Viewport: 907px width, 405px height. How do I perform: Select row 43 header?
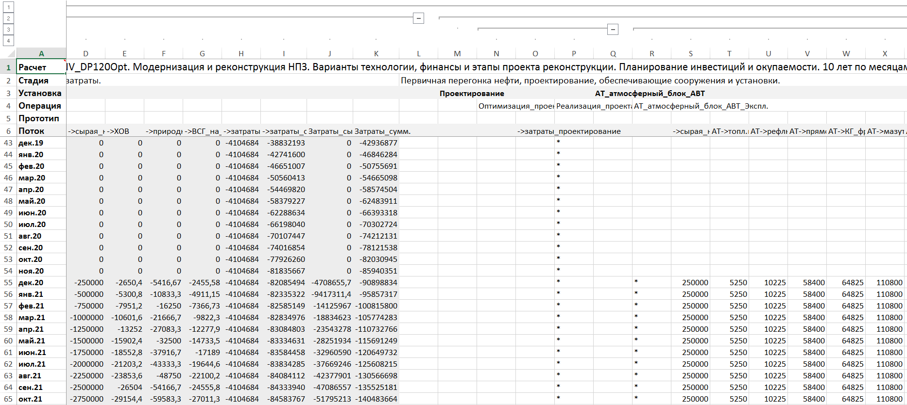coord(8,143)
